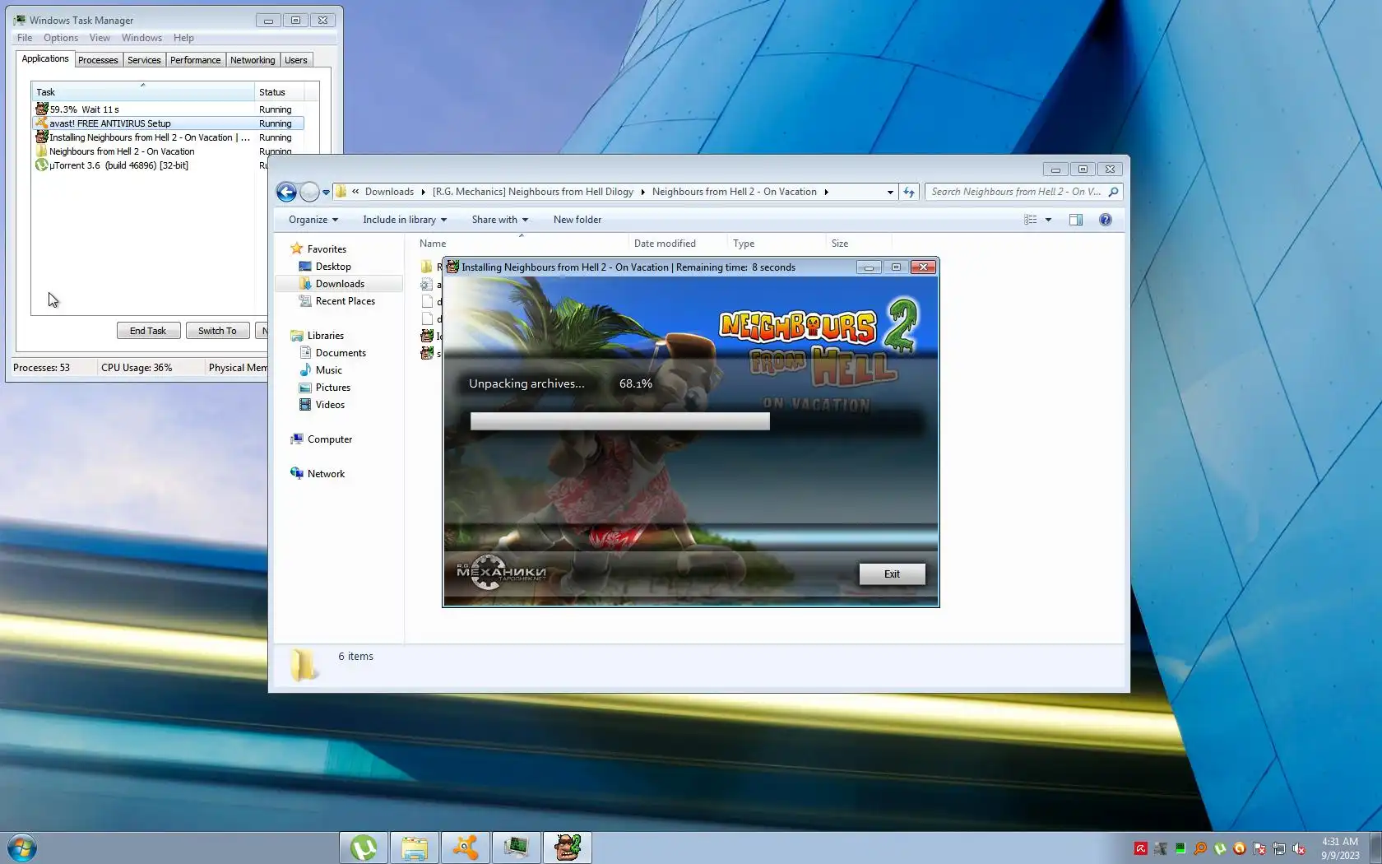
Task: Open the Pictures library
Action: click(333, 388)
